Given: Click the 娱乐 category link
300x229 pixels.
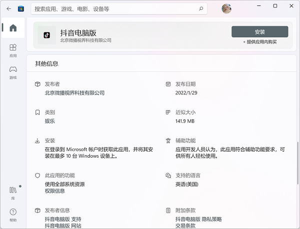Looking at the screenshot, I should coord(50,121).
